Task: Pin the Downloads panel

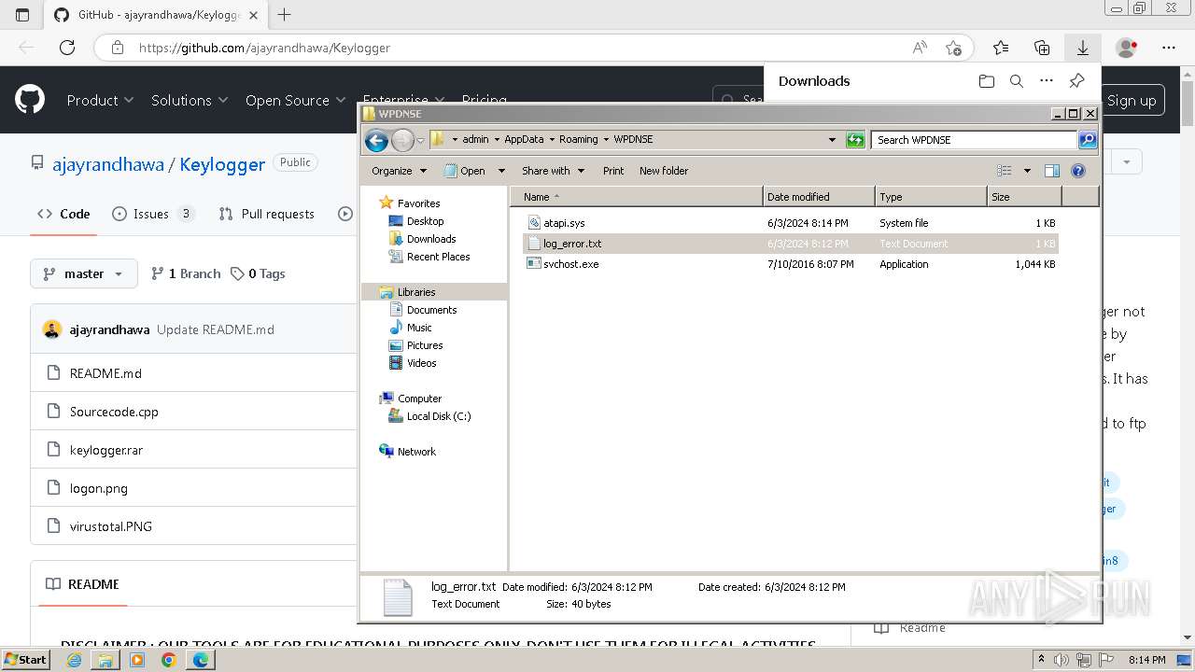Action: (1076, 81)
